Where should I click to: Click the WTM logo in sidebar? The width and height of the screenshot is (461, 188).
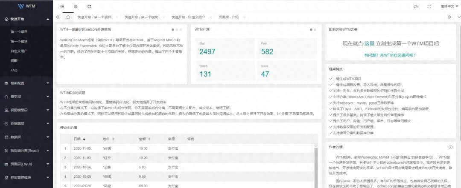coord(26,6)
